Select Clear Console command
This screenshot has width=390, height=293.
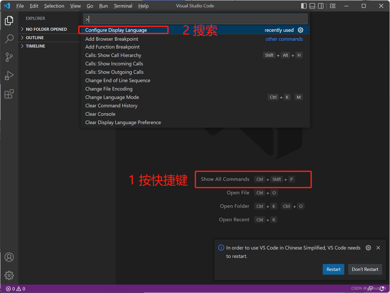click(x=195, y=114)
